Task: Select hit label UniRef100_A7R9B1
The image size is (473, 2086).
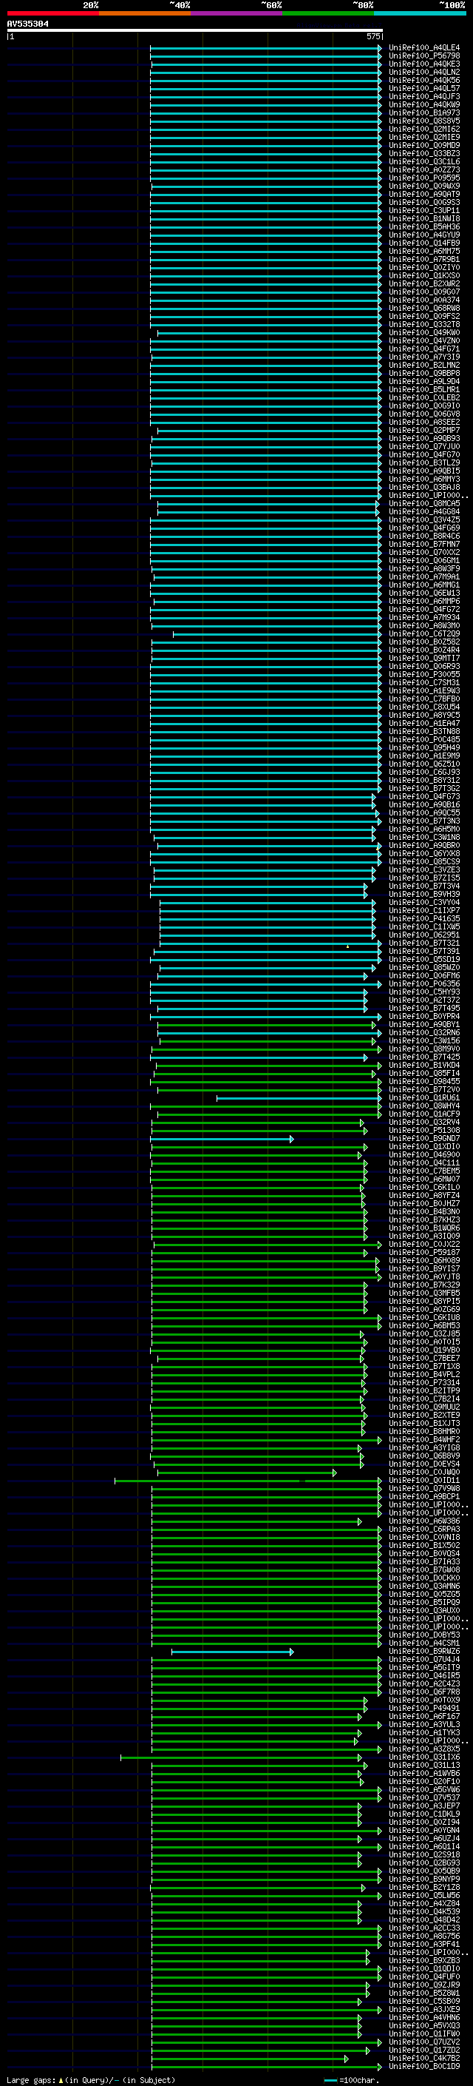Action: click(423, 259)
